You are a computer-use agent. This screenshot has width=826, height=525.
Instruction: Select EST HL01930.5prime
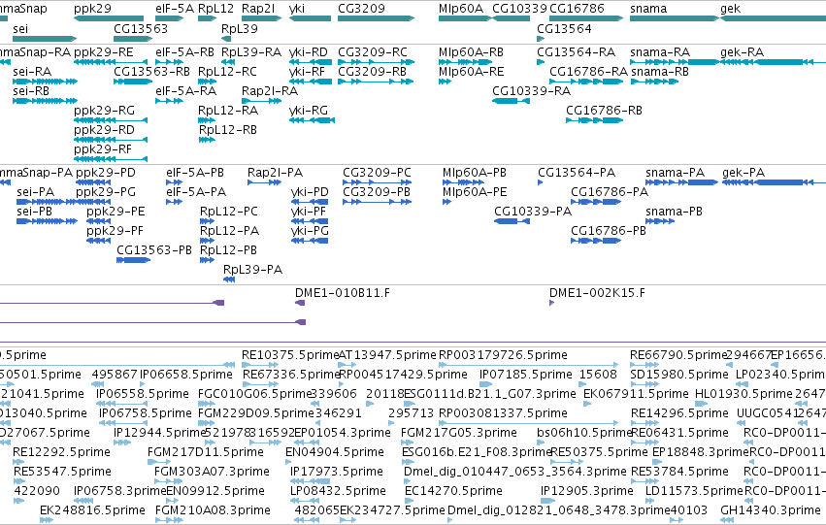[743, 394]
